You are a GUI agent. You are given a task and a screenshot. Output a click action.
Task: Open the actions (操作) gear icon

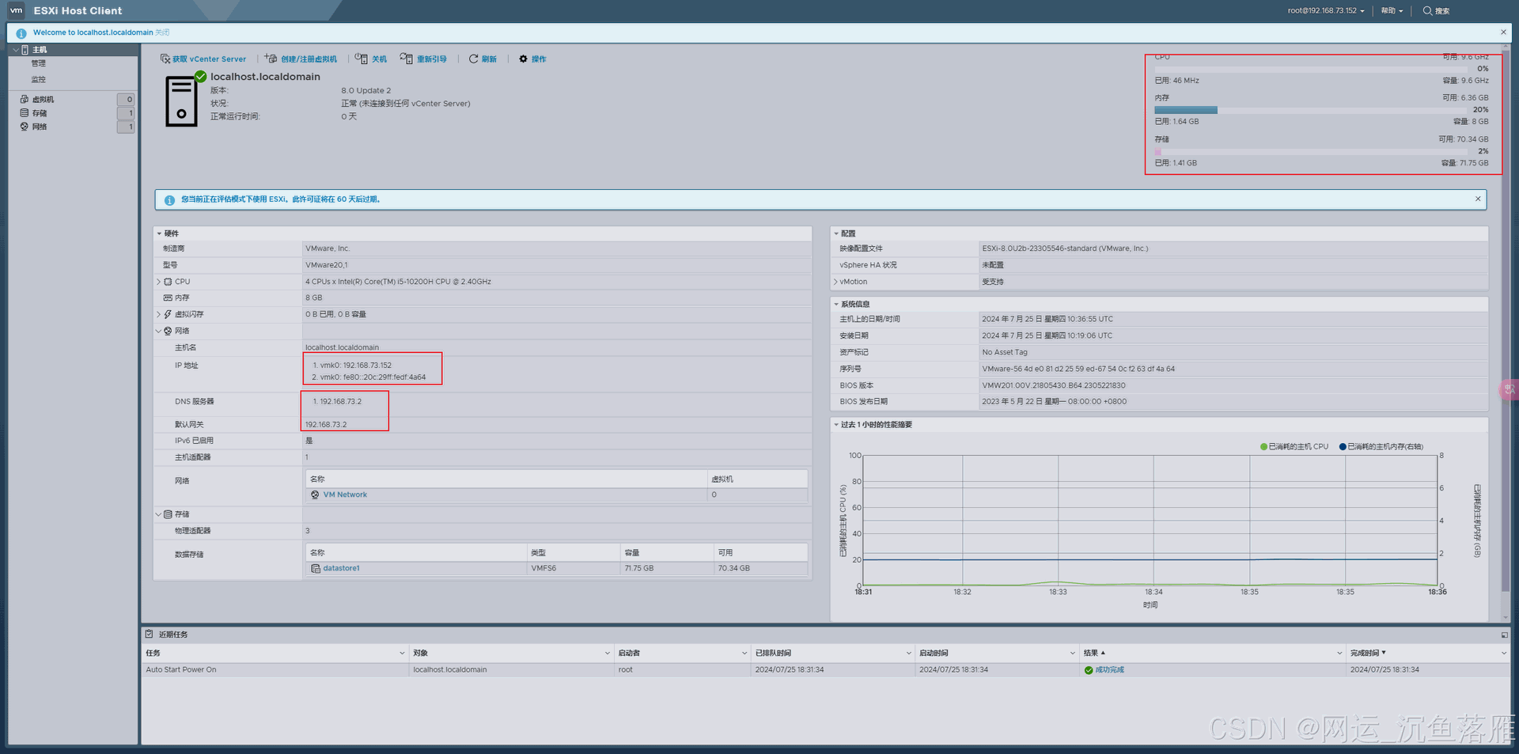click(x=523, y=59)
